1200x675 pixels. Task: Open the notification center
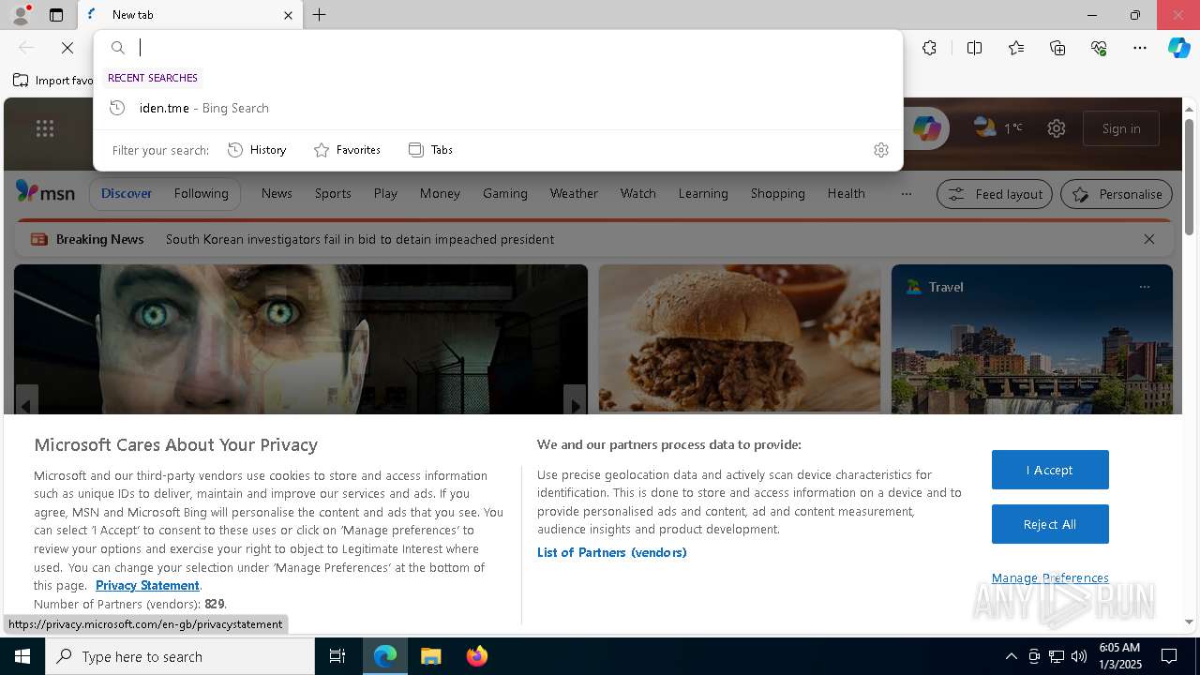(x=1169, y=656)
